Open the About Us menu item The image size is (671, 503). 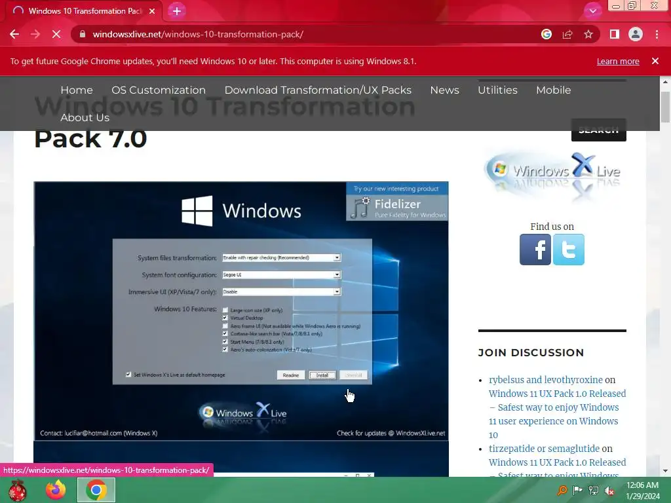point(85,117)
